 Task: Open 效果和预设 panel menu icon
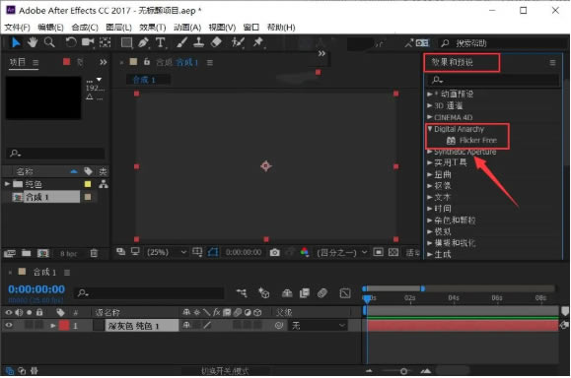tap(552, 63)
